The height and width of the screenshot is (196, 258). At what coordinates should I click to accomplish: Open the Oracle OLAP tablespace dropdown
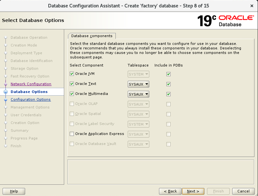click(x=138, y=104)
